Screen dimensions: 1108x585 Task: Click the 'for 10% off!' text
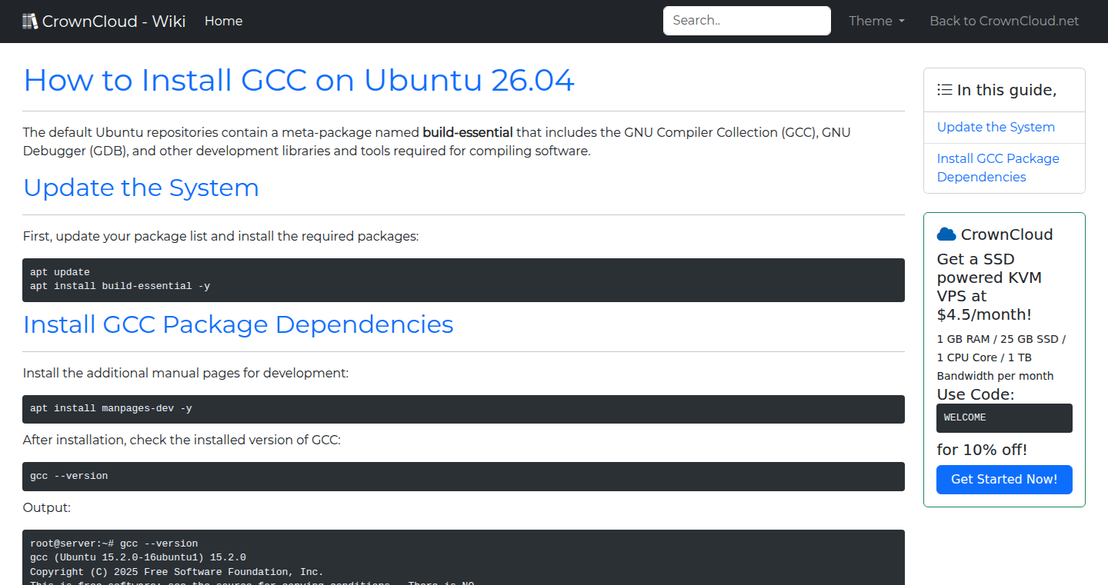982,450
